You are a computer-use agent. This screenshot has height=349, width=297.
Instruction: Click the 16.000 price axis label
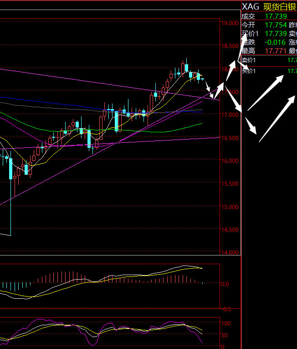click(230, 161)
